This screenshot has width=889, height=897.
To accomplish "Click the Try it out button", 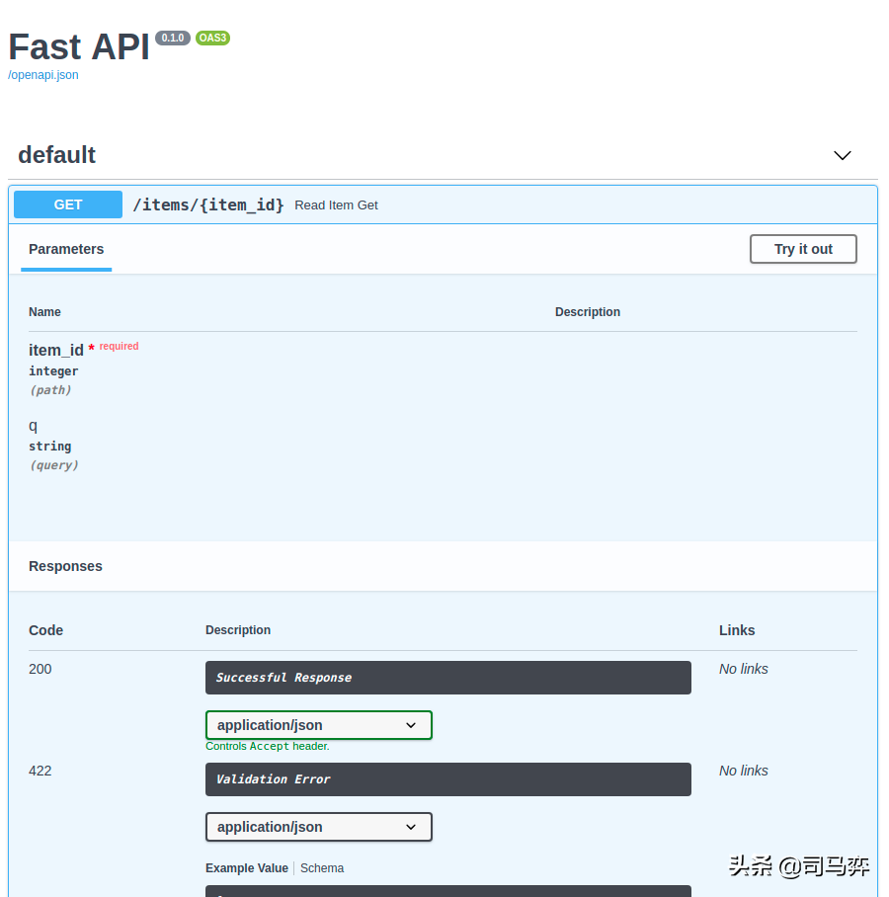I will 803,249.
